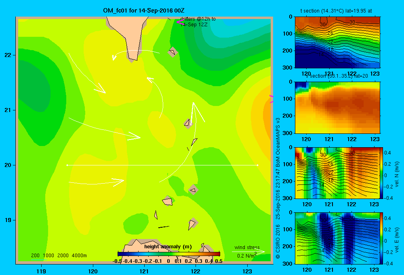Select the vel. E vertical color bar
The height and width of the screenshot is (275, 404).
coord(382,238)
